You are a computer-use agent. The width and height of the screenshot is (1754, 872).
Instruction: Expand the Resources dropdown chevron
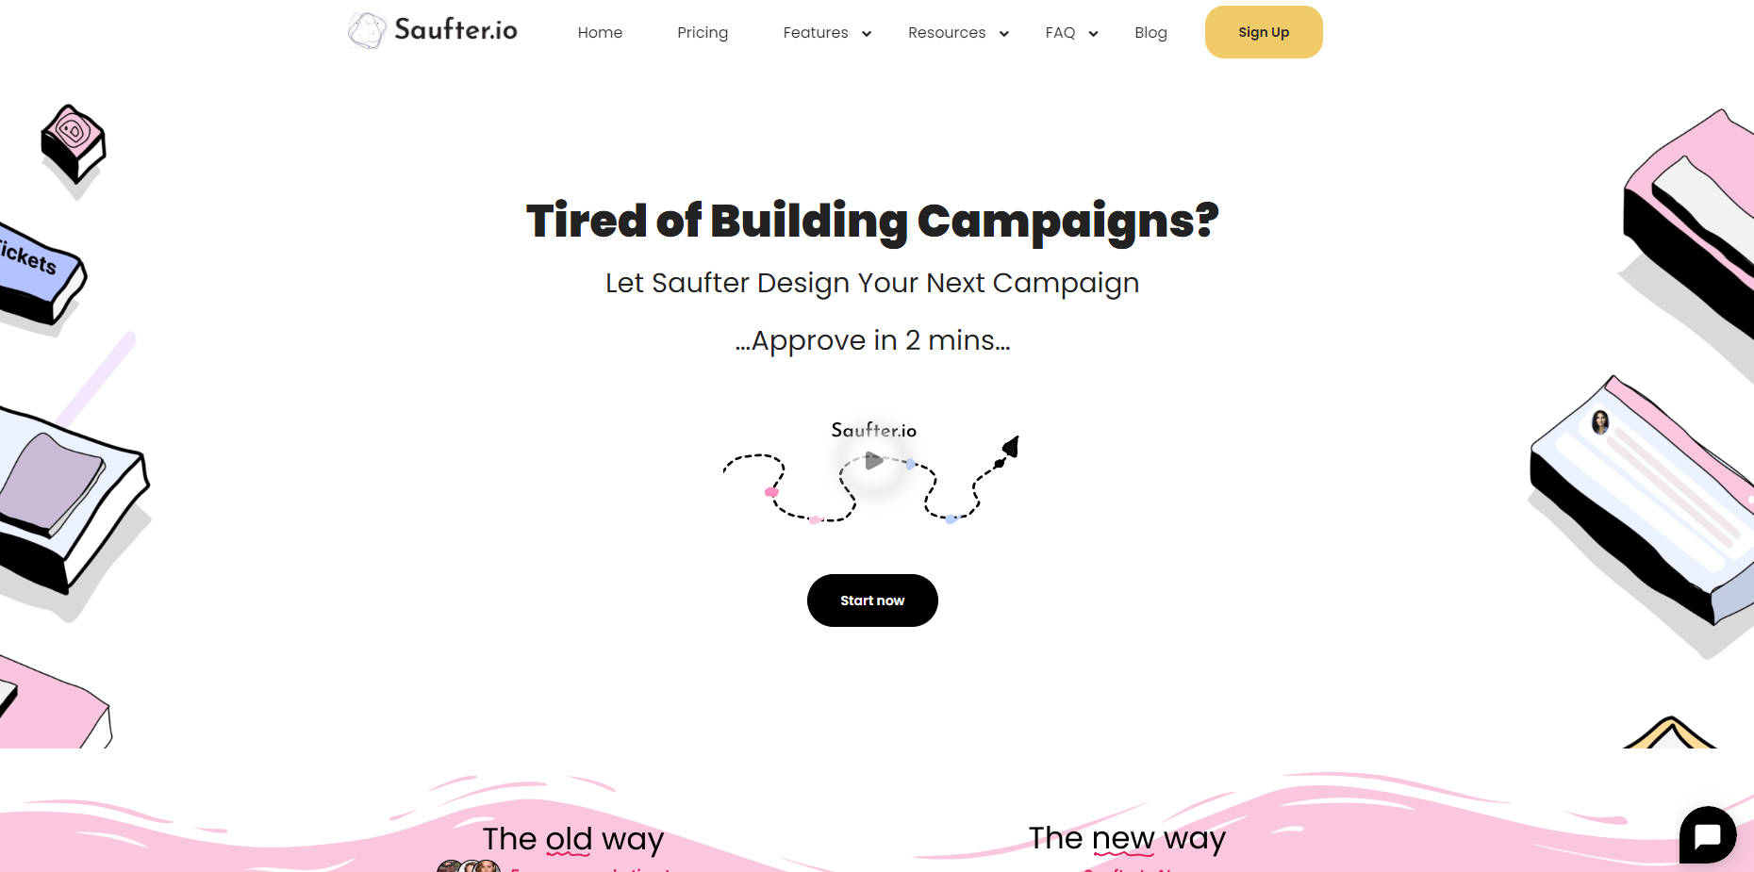point(1004,34)
